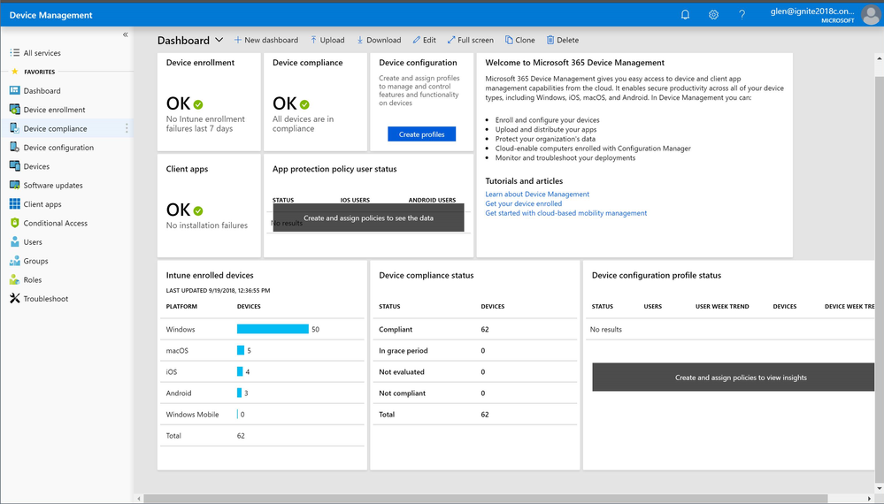
Task: Open Device compliance item more options dots
Action: (127, 128)
